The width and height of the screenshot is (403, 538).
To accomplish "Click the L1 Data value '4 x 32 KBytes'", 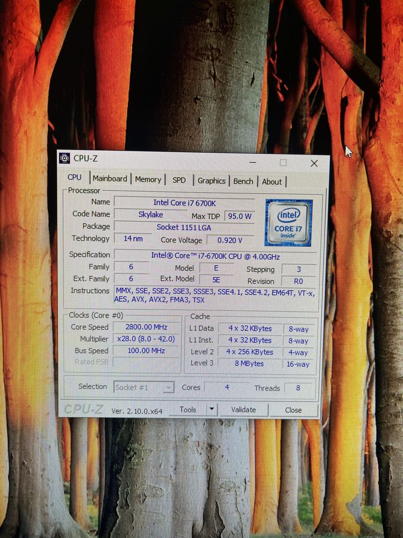I will coord(250,328).
